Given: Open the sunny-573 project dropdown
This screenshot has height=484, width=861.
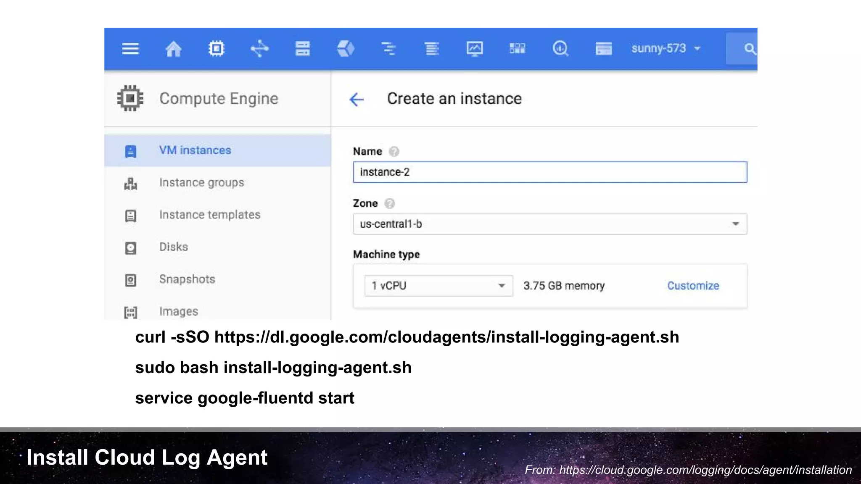Looking at the screenshot, I should pos(666,49).
